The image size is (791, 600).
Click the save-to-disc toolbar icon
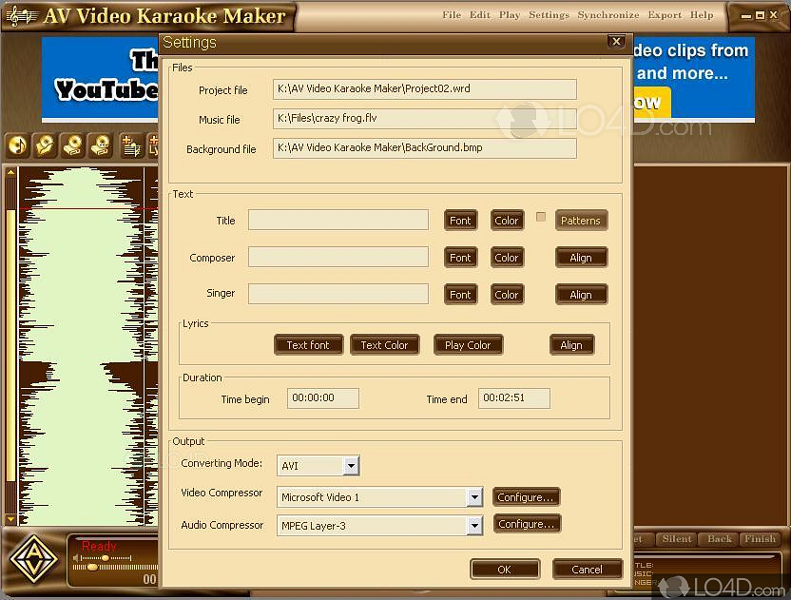72,145
